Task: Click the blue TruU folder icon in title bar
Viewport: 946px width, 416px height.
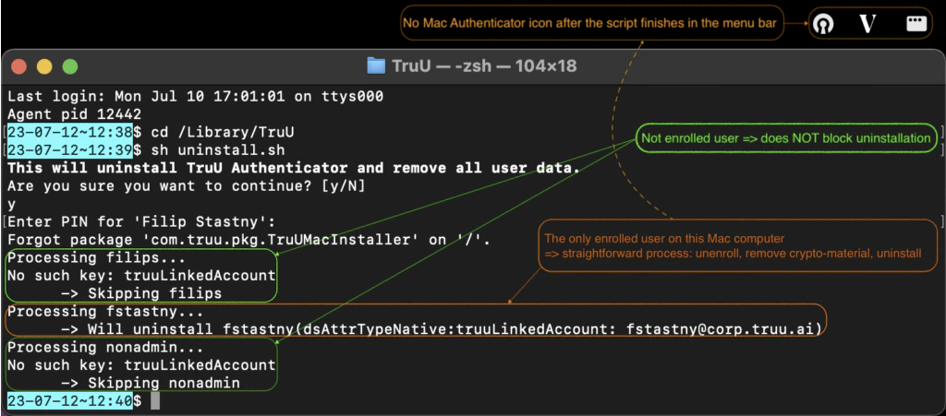Action: (x=376, y=65)
